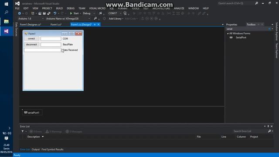
Task: Click the gear icon before Add Library
Action: coord(105,18)
